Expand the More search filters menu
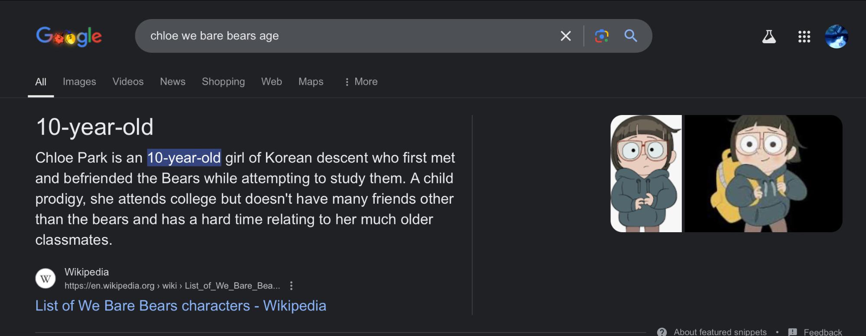 click(361, 82)
